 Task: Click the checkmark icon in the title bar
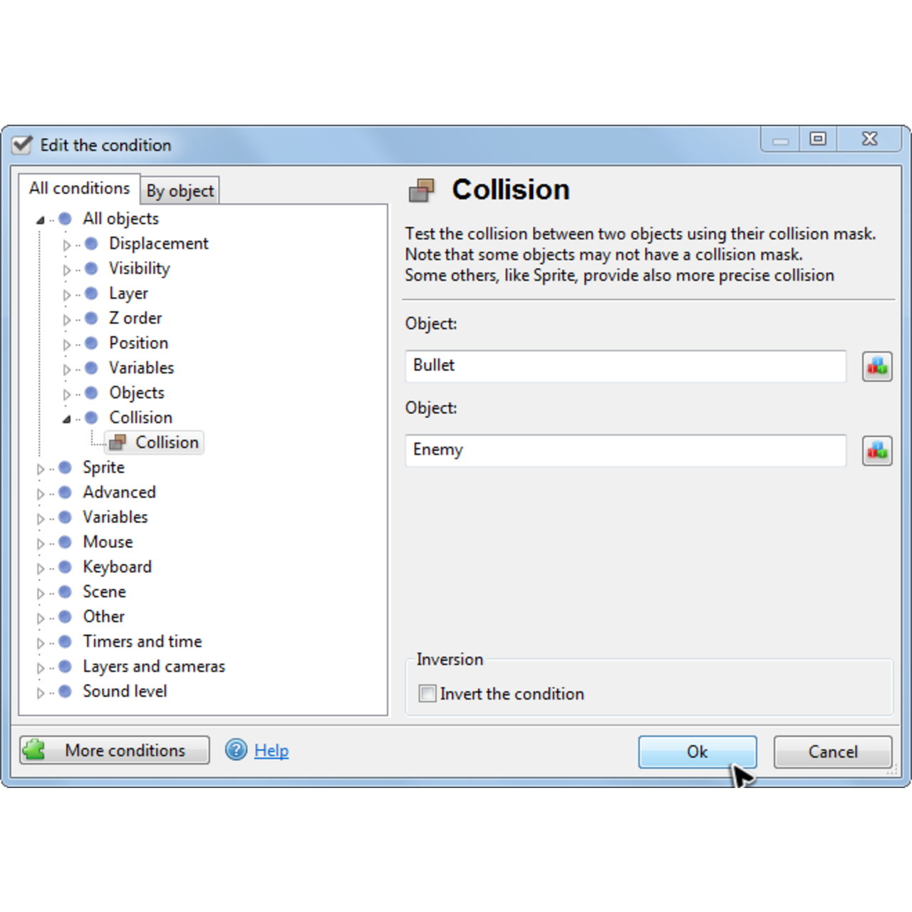[x=22, y=145]
